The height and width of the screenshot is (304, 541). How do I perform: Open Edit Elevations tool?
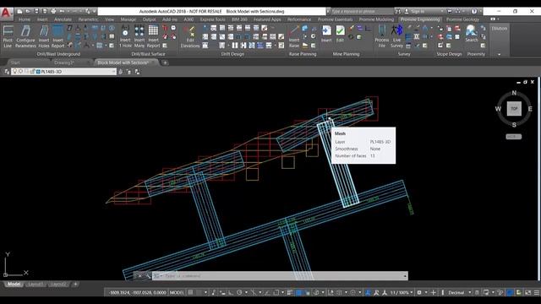[x=190, y=36]
